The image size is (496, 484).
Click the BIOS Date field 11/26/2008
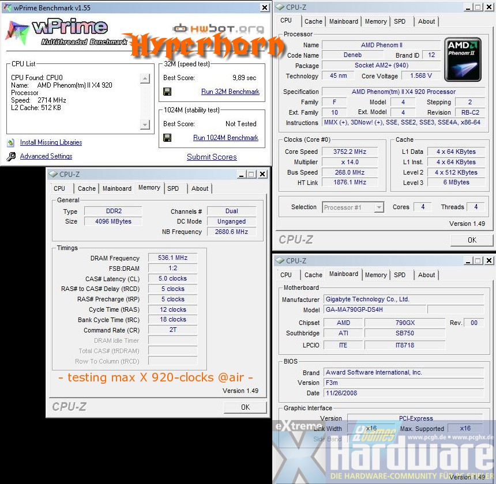(404, 394)
